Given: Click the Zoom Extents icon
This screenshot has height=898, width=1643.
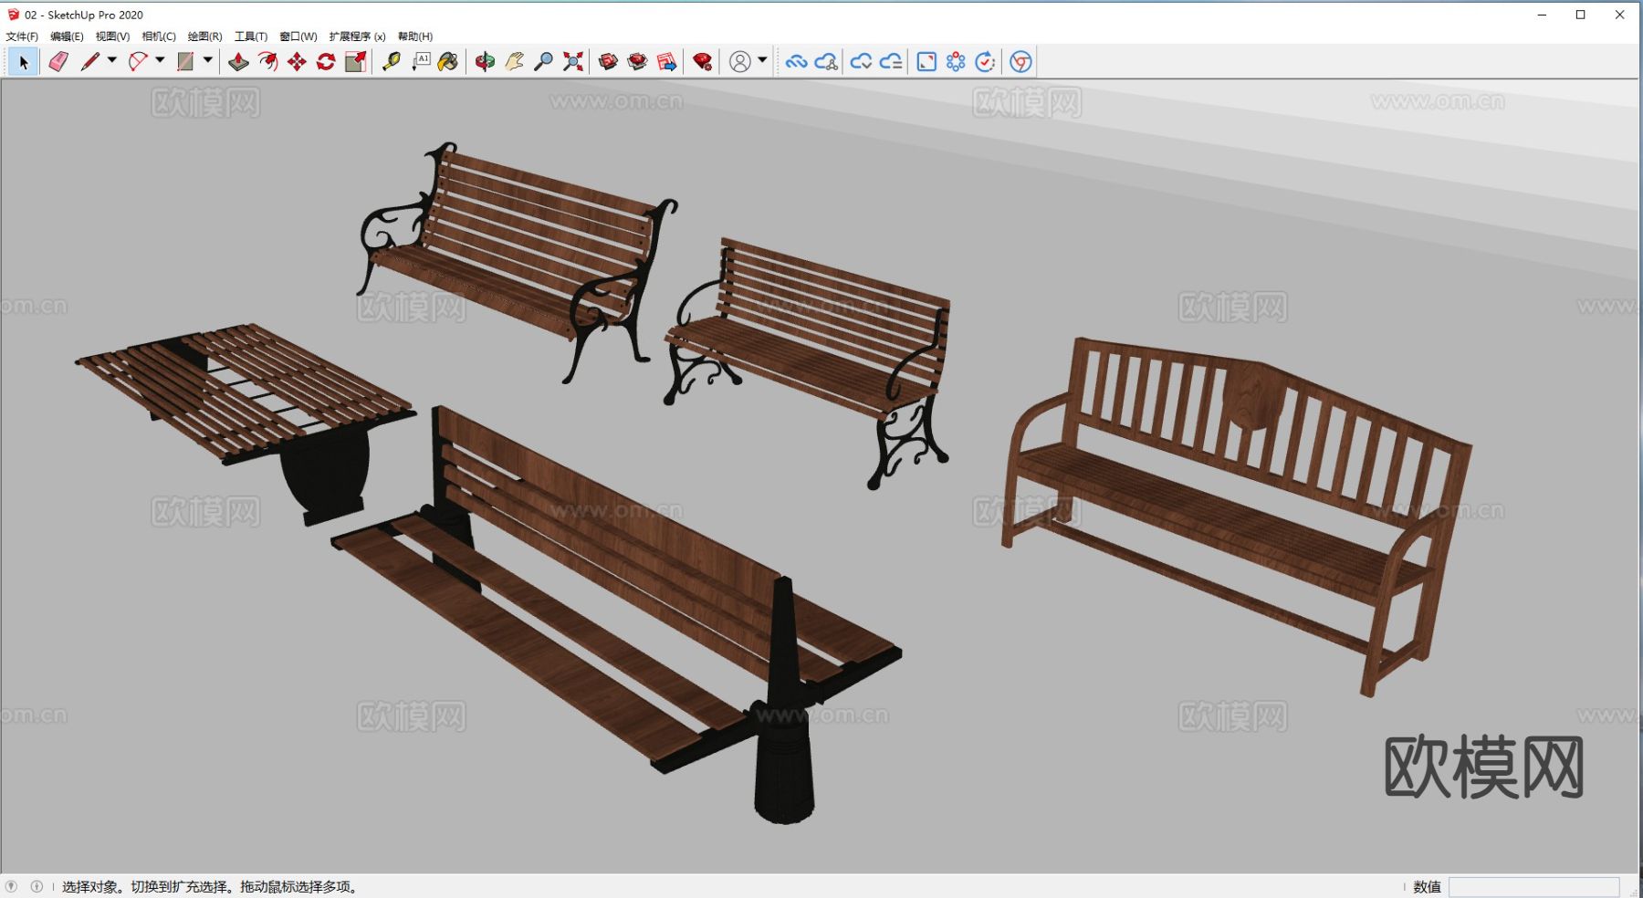Looking at the screenshot, I should coord(572,61).
